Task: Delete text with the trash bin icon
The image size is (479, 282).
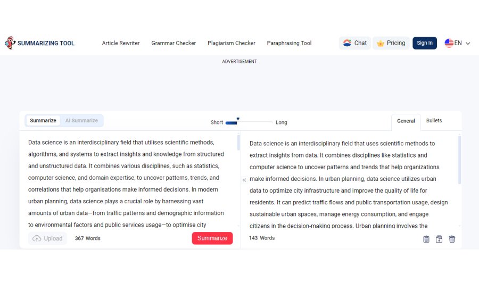Action: (452, 239)
